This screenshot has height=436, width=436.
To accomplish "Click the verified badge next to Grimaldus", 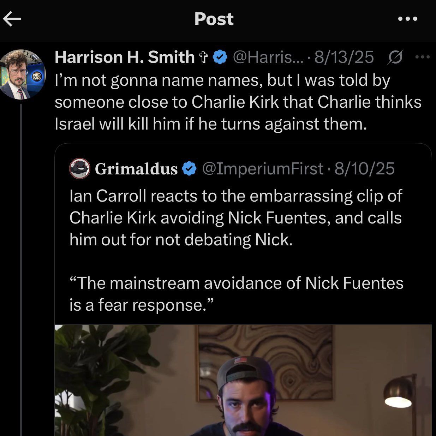I will pyautogui.click(x=189, y=169).
